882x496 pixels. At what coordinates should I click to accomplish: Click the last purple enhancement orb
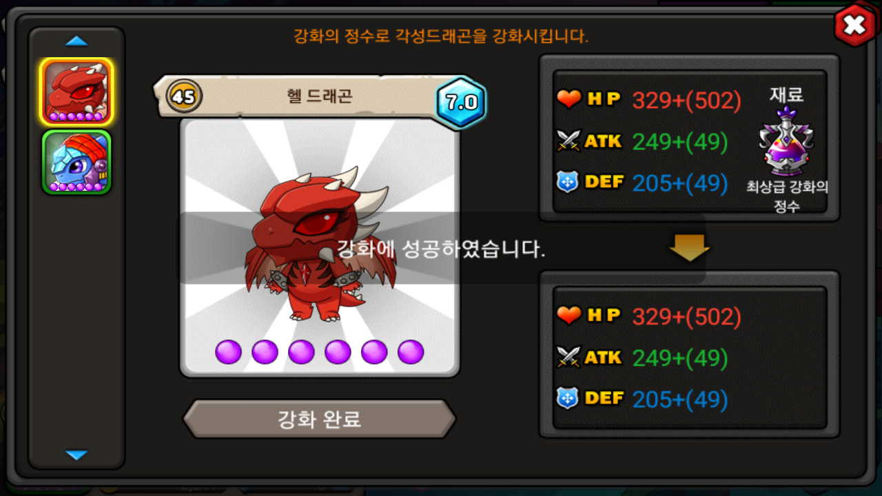click(411, 352)
